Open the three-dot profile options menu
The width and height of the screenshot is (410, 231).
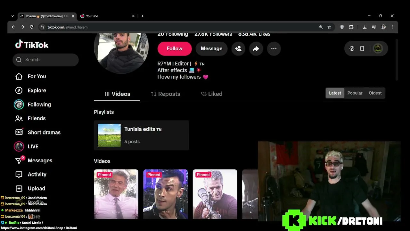274,49
